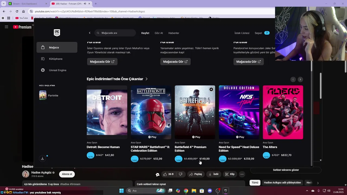Image resolution: width=347 pixels, height=195 pixels.
Task: Select Tümü filter chip
Action: (255, 183)
